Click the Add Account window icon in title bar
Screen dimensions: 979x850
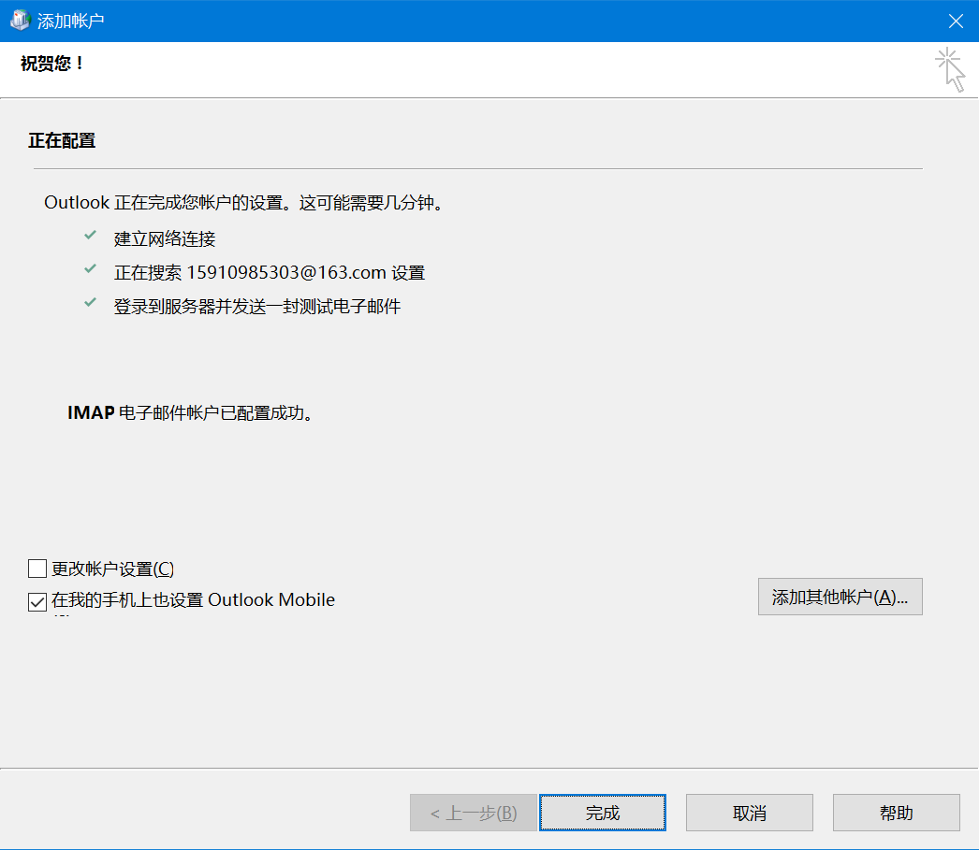coord(20,21)
